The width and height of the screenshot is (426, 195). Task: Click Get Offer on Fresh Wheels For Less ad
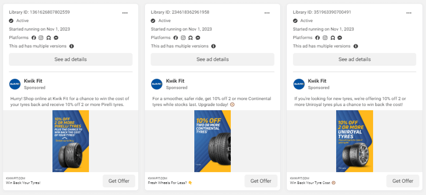pyautogui.click(x=261, y=181)
